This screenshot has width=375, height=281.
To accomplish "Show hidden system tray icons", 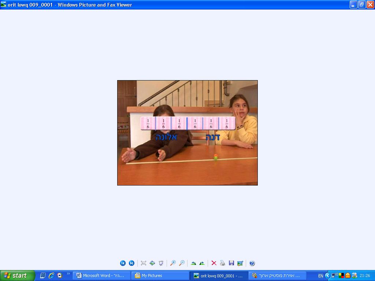I will point(328,276).
